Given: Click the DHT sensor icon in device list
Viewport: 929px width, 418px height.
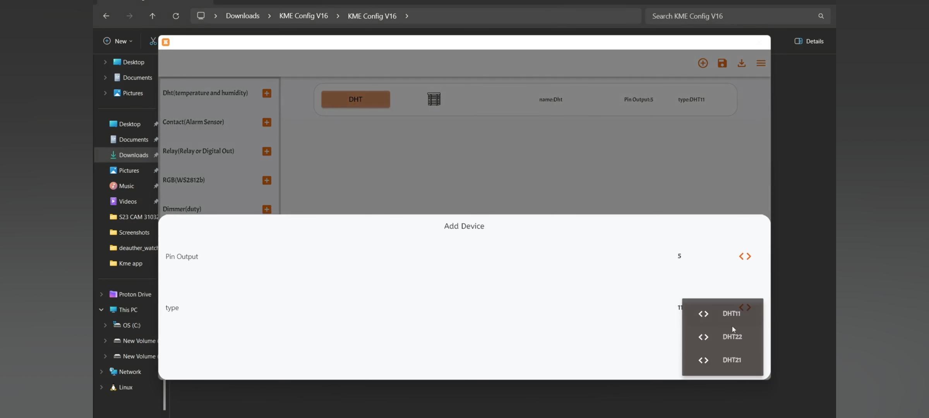Looking at the screenshot, I should tap(434, 99).
